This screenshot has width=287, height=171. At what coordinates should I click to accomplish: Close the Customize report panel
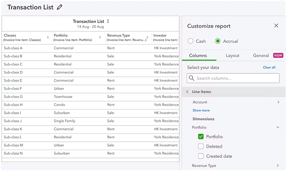coord(276,26)
